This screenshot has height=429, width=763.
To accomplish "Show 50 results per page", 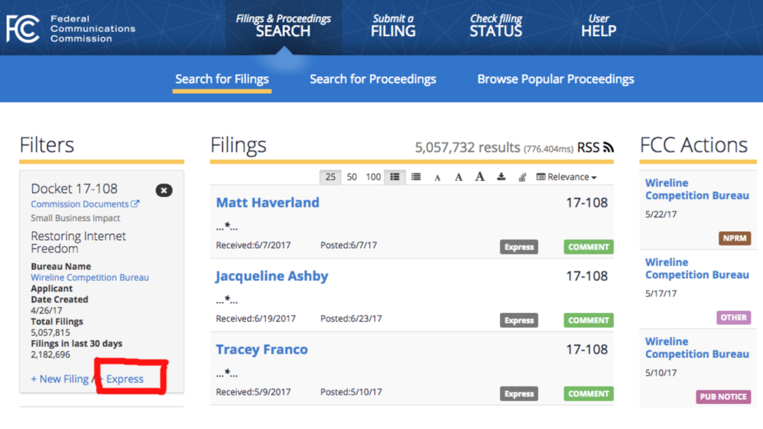I will [x=352, y=177].
